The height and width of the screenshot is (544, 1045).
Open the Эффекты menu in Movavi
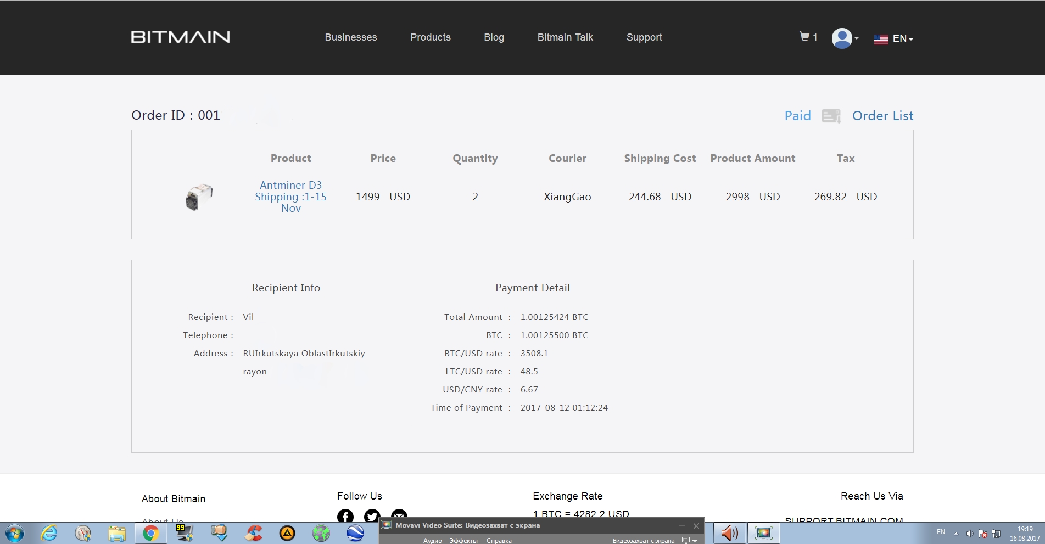[463, 541]
